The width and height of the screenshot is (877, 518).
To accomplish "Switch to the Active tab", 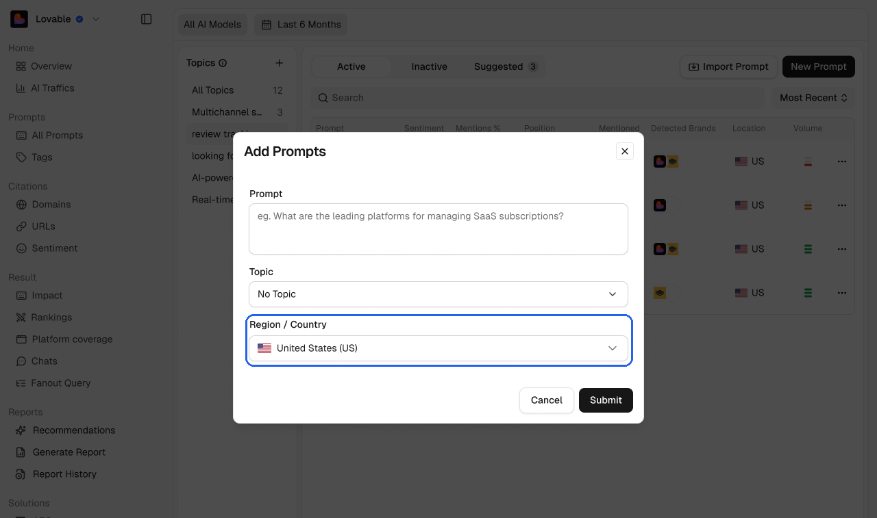I will click(351, 66).
